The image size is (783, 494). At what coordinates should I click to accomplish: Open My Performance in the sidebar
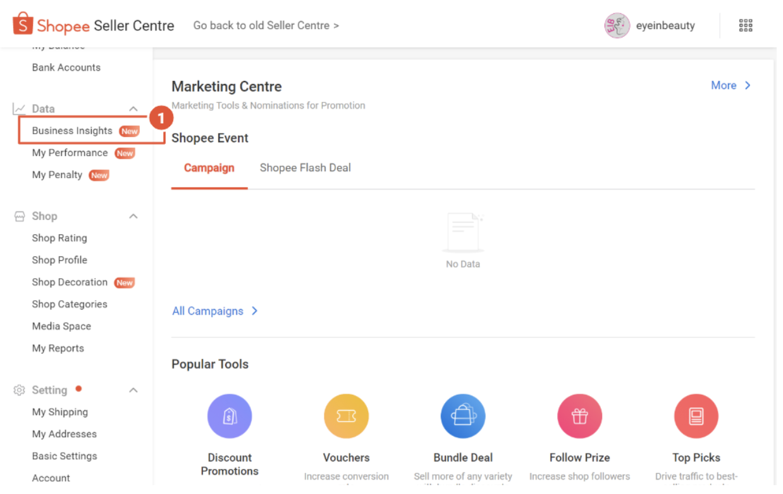[x=70, y=152]
